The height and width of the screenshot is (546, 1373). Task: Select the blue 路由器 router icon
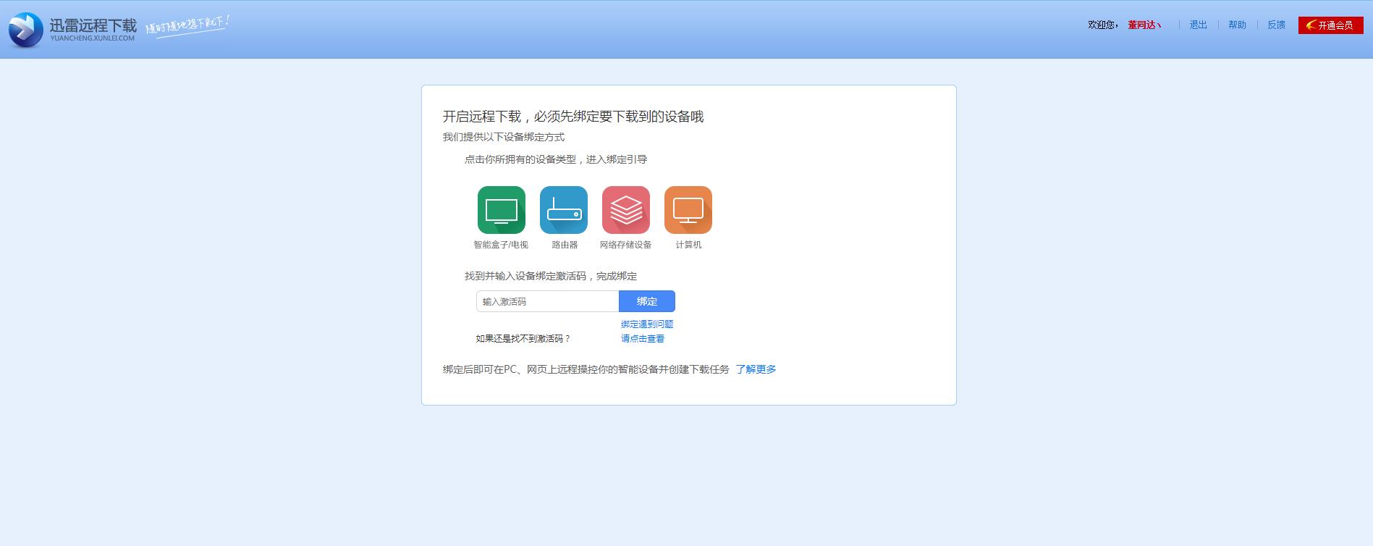(563, 210)
